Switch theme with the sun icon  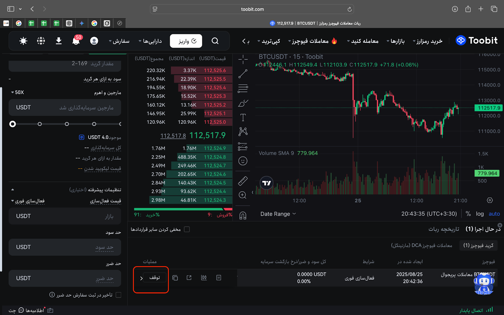point(23,41)
